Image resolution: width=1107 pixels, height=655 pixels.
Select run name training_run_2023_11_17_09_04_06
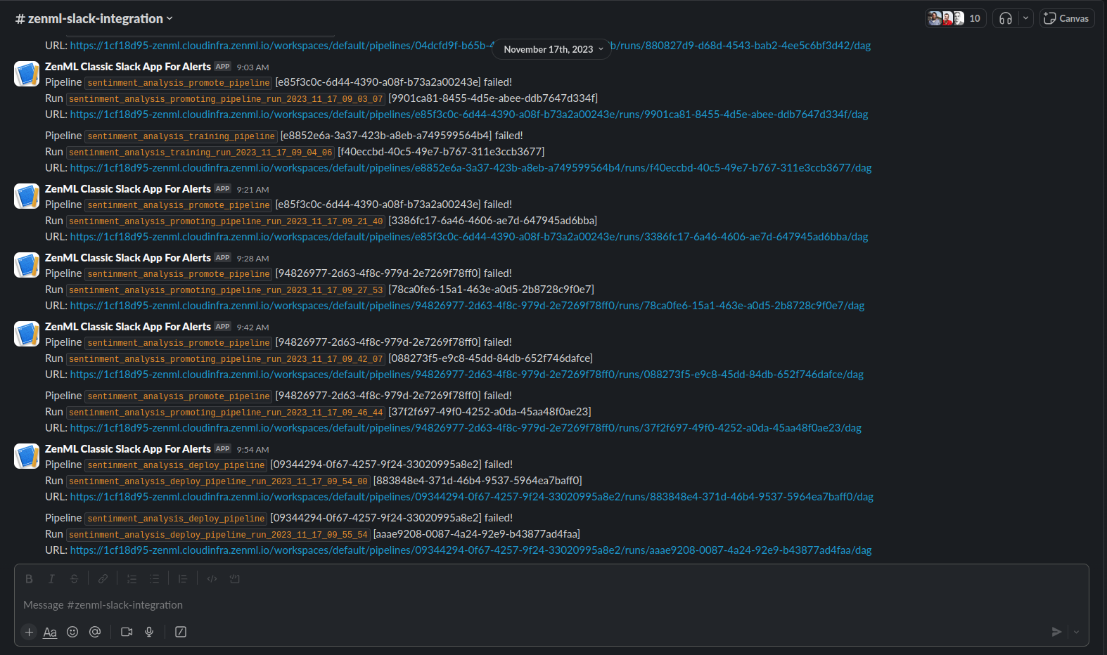(x=200, y=153)
